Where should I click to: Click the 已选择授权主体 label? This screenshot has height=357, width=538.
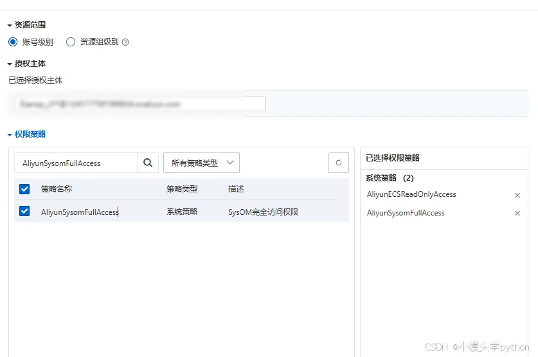tap(35, 80)
